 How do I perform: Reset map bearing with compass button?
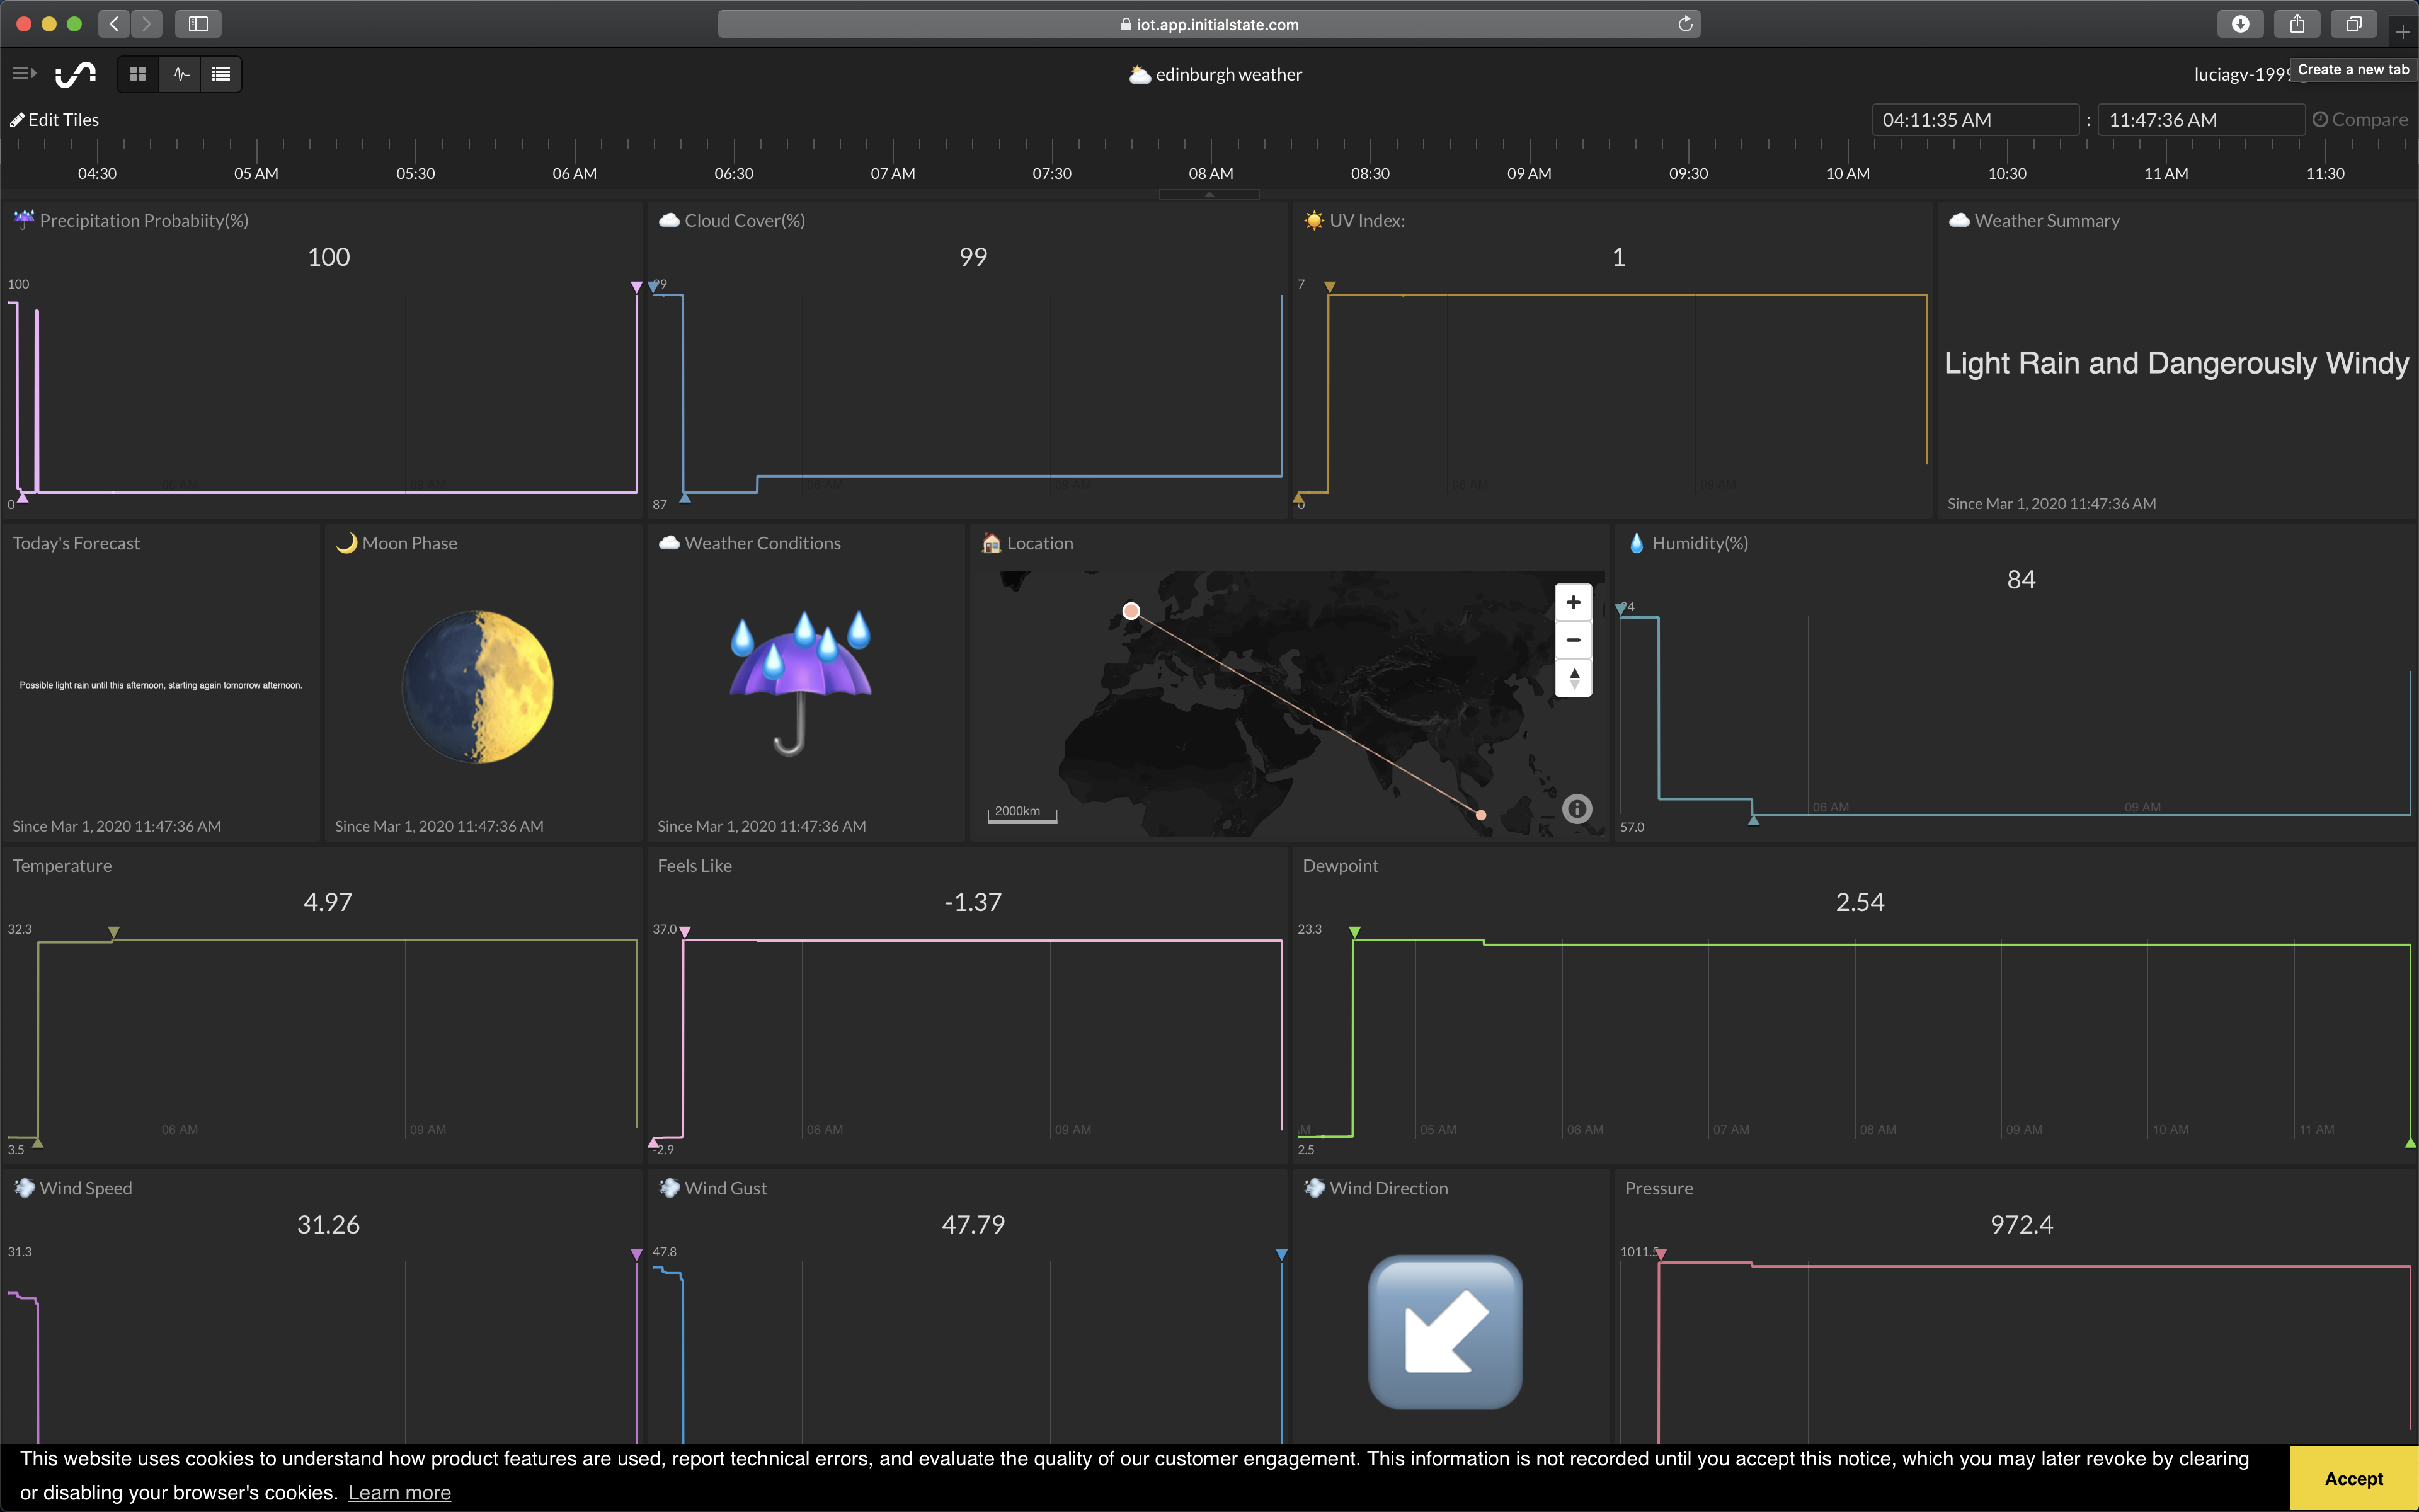[x=1574, y=678]
